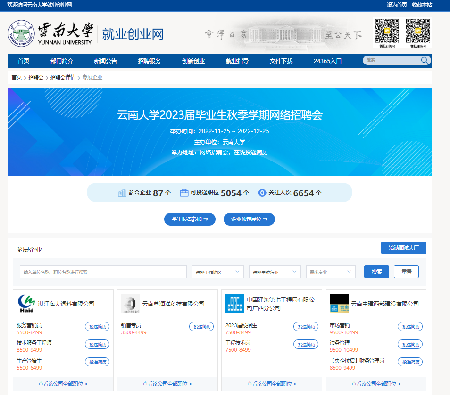Open the 新闻公告 navigation item
This screenshot has width=450, height=395.
[x=106, y=61]
